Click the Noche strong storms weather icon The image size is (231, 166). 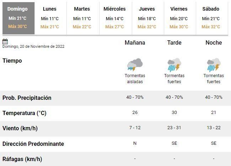pyautogui.click(x=214, y=65)
